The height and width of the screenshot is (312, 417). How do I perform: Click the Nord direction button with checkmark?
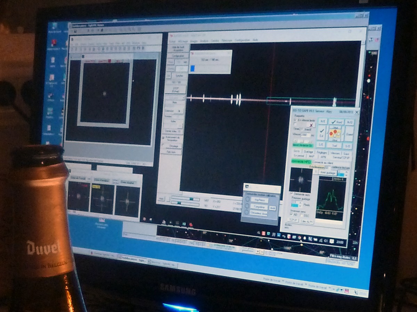click(336, 122)
